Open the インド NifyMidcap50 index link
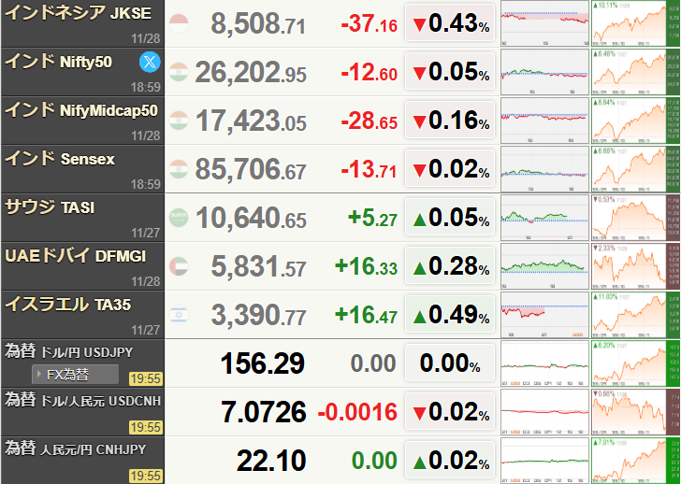This screenshot has height=484, width=681. [x=81, y=110]
